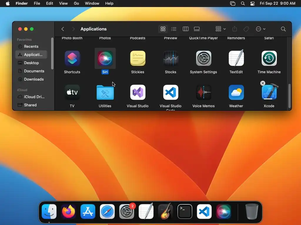Click the Finder icon in the Dock
The width and height of the screenshot is (301, 225).
49,212
